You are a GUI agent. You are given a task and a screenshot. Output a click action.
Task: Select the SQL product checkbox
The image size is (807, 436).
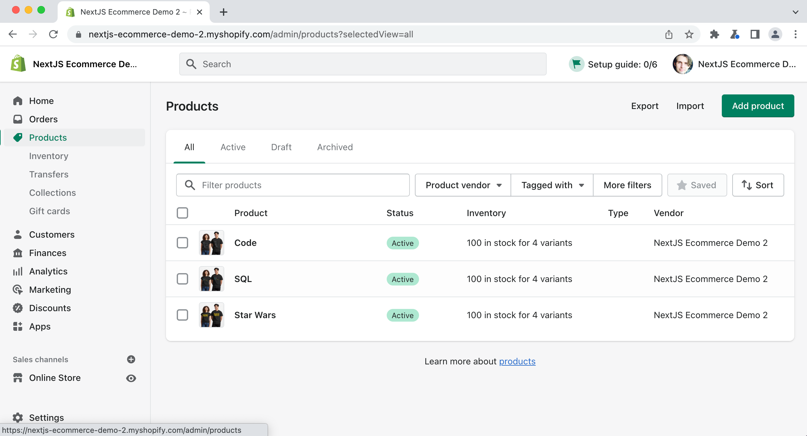182,279
